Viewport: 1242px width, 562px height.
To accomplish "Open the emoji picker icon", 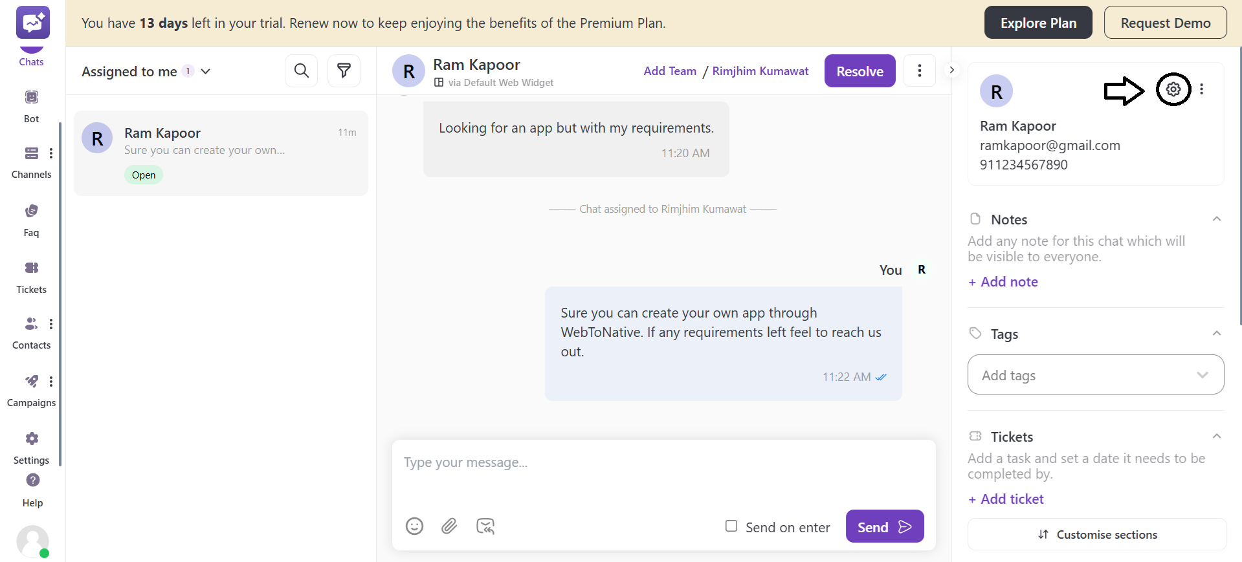I will (x=414, y=526).
